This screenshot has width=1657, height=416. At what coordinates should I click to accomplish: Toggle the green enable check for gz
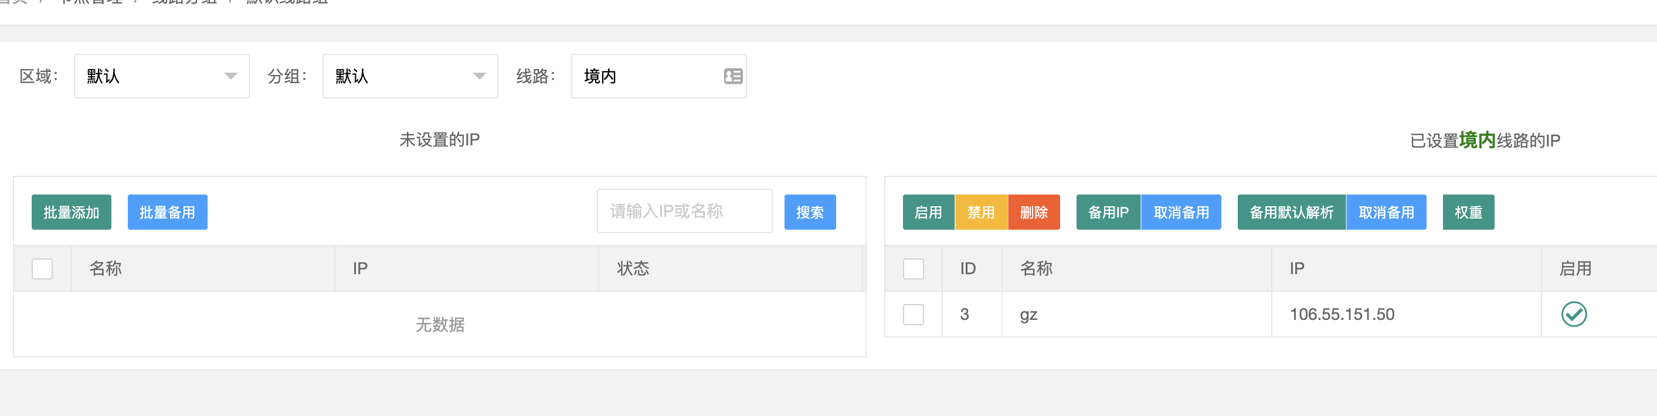coord(1573,315)
